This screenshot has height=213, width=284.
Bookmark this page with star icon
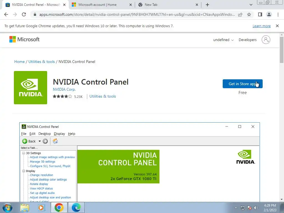coord(249,14)
